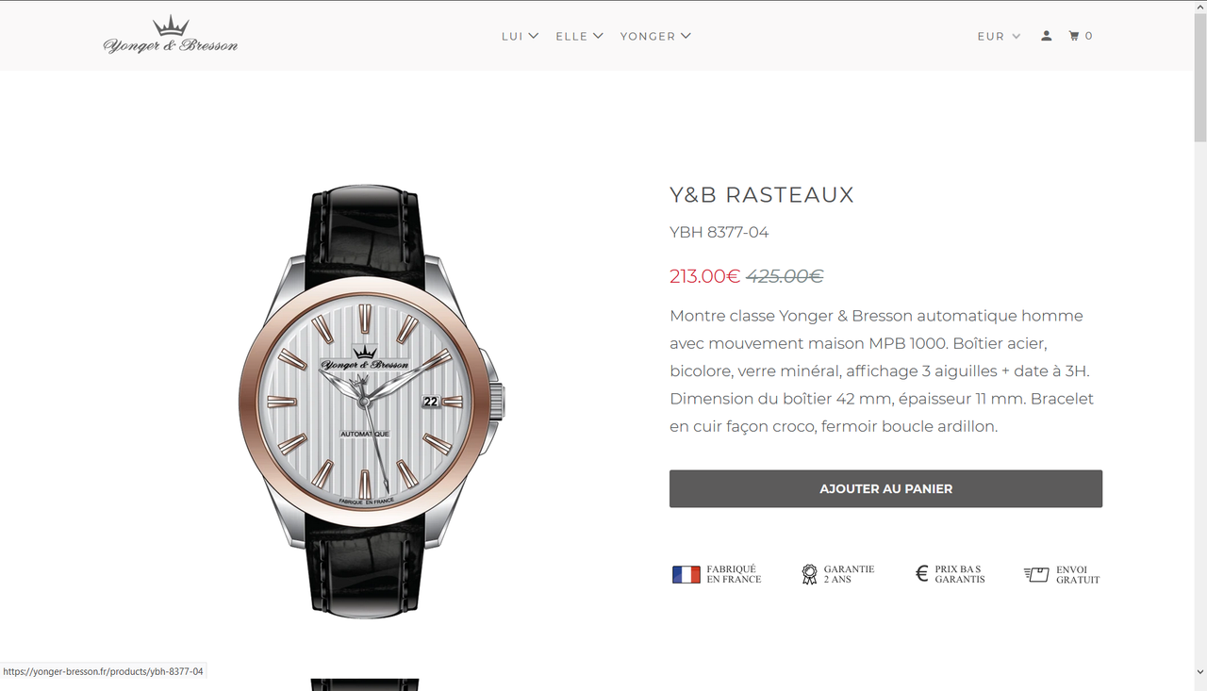This screenshot has height=691, width=1207.
Task: Click Ajouter au panier button
Action: (885, 488)
